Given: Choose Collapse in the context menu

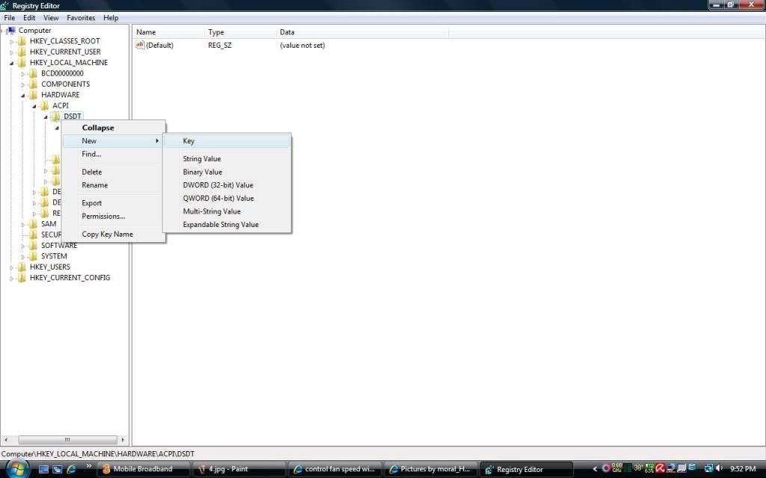Looking at the screenshot, I should (114, 128).
